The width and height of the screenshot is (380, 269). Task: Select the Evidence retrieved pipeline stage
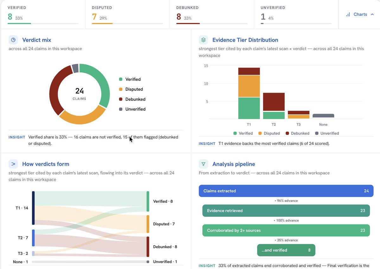[x=286, y=210]
